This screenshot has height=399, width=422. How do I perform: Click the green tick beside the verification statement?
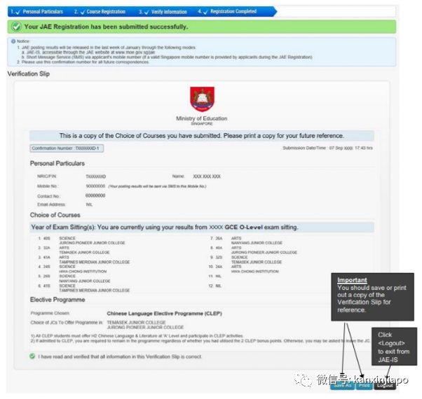(x=33, y=356)
